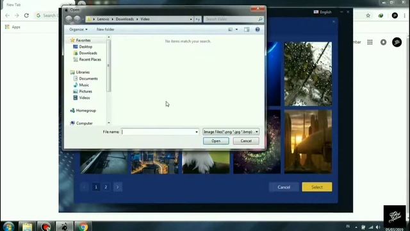
Task: Click Cancel in the Open dialog
Action: click(246, 141)
